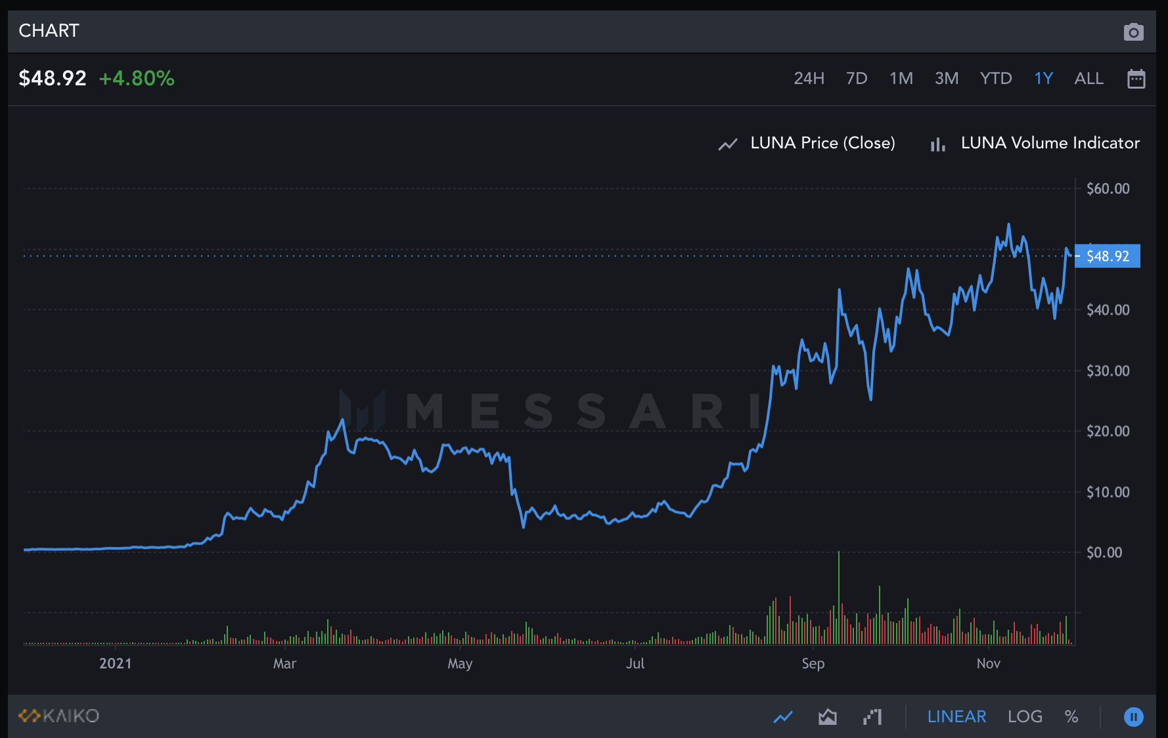Screen dimensions: 1168x738
Task: Take a chart screenshot with camera icon
Action: [x=1134, y=32]
